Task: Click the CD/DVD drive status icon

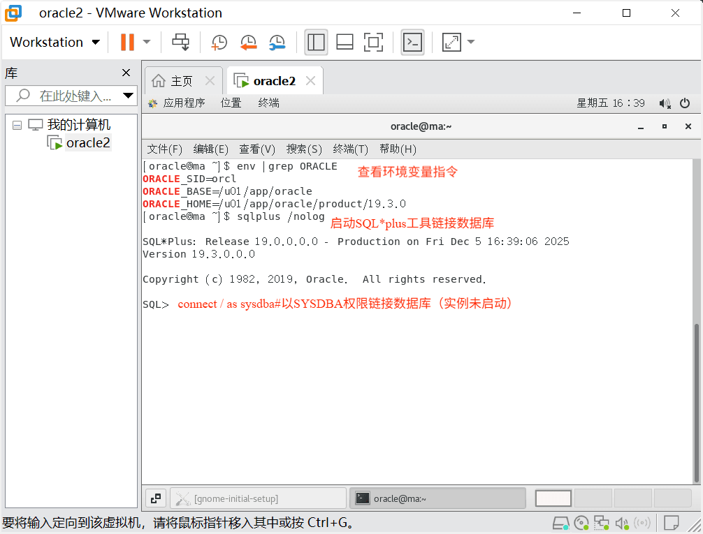Action: [581, 523]
